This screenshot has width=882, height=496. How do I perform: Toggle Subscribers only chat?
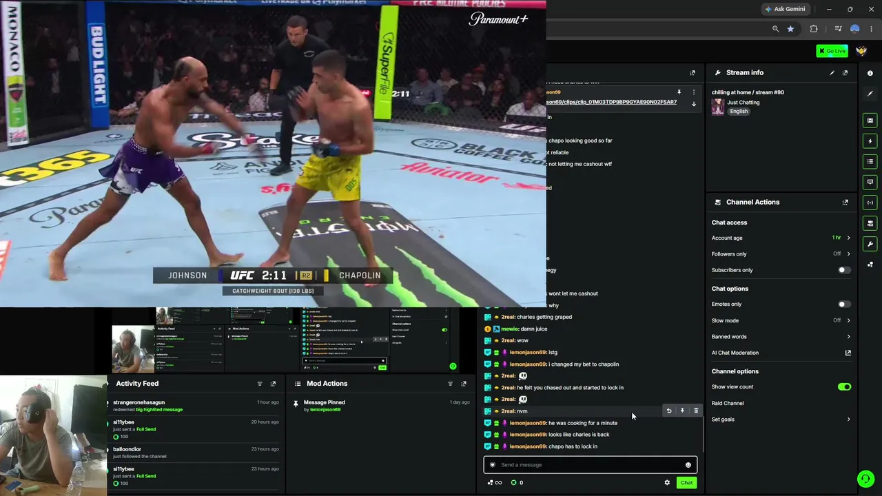[x=843, y=270]
